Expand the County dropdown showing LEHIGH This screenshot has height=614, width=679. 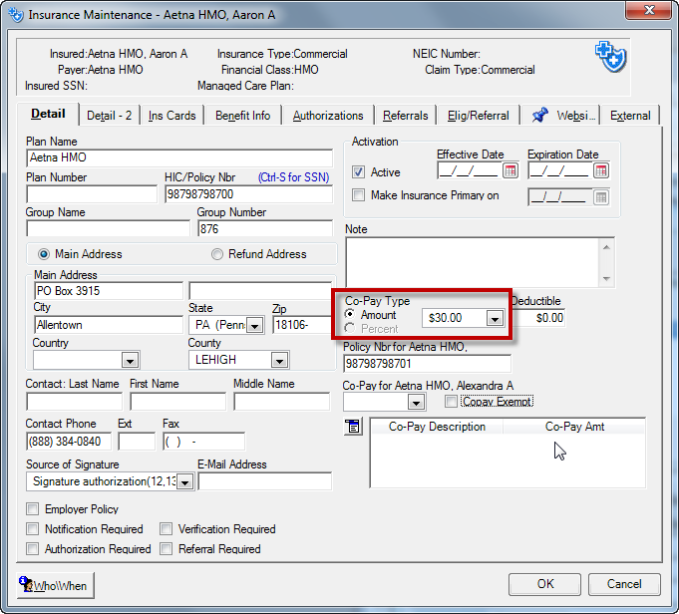coord(280,360)
